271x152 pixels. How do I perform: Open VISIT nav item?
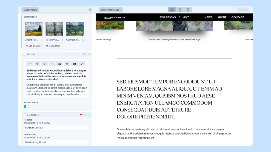pos(186,17)
